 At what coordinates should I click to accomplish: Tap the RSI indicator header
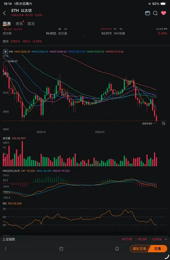4,203
